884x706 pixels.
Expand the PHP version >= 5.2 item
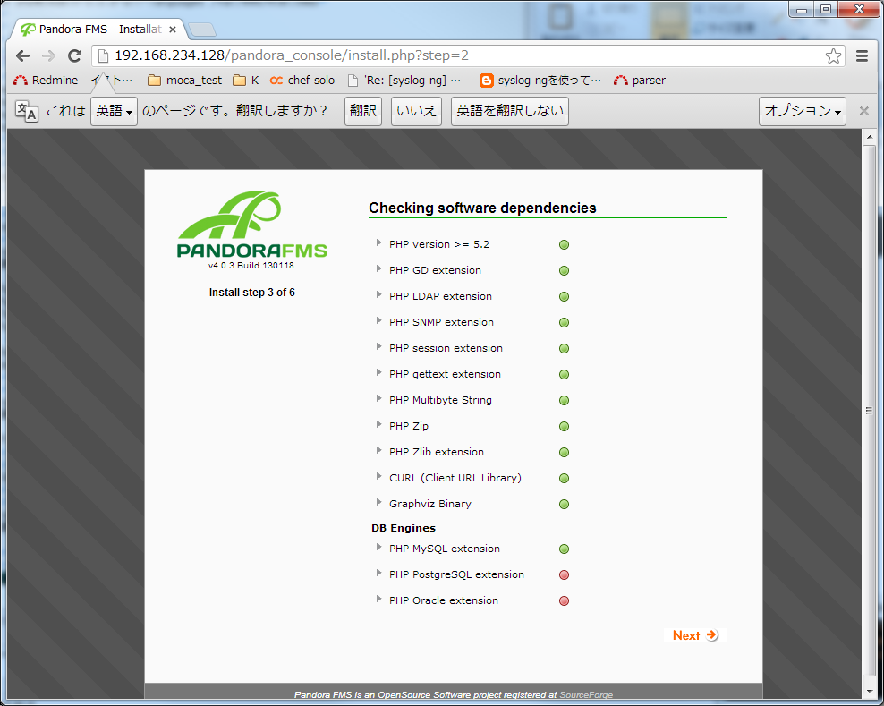(379, 243)
